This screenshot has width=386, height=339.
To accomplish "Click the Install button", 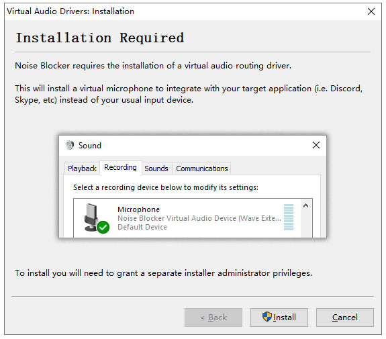I will [x=279, y=318].
